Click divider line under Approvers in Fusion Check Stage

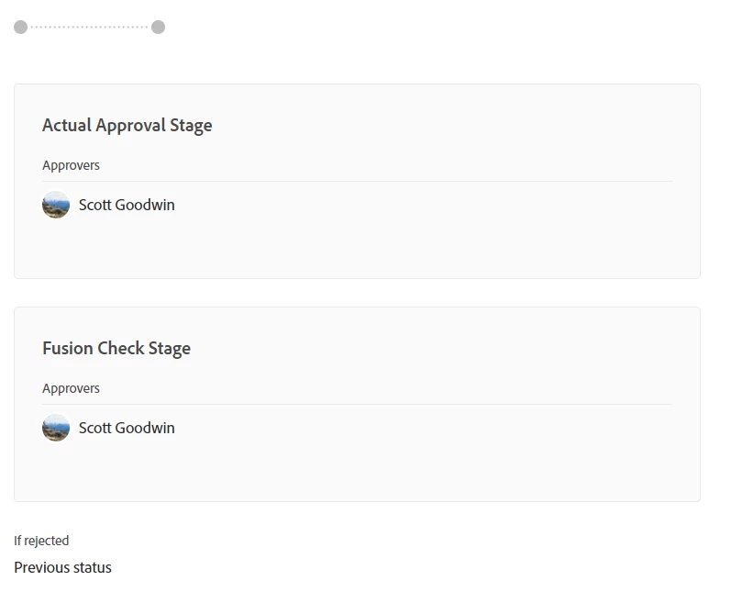(x=357, y=405)
